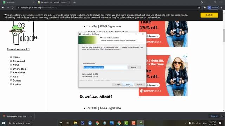Open the orange Camtasia recorder taskbar icon
Screen dimensions: 225x126
pos(134,123)
